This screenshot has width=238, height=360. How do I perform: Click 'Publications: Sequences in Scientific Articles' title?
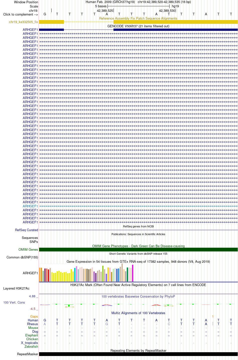click(x=138, y=234)
